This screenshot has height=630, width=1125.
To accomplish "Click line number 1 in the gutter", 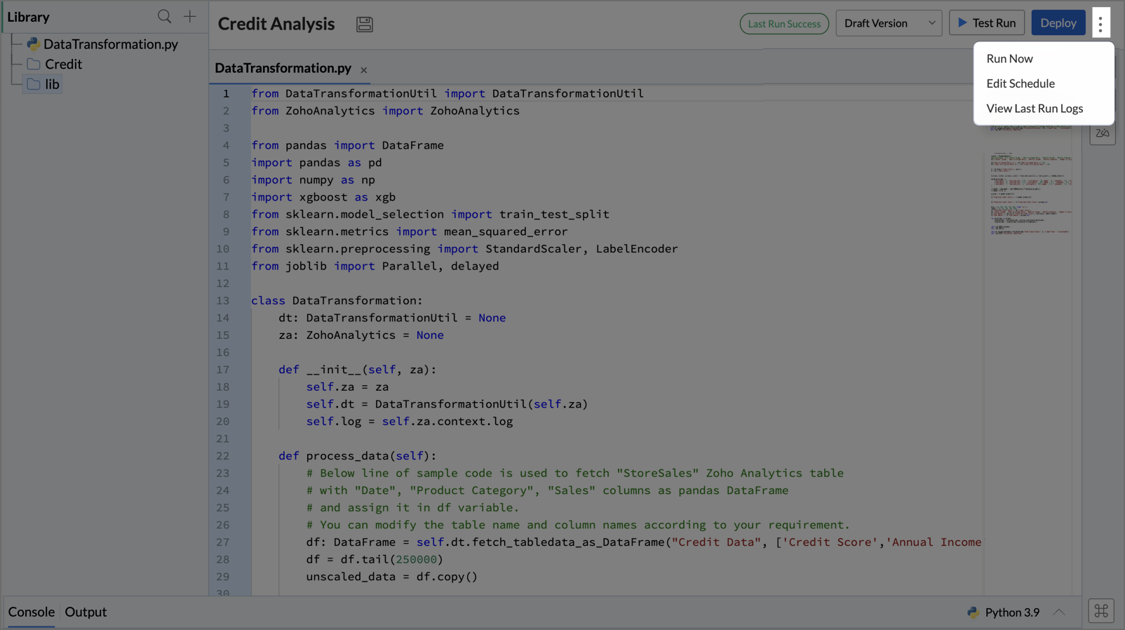I will click(x=226, y=93).
